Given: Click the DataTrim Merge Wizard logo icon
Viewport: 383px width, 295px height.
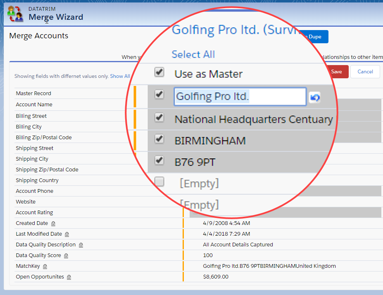Looking at the screenshot, I should (15, 14).
